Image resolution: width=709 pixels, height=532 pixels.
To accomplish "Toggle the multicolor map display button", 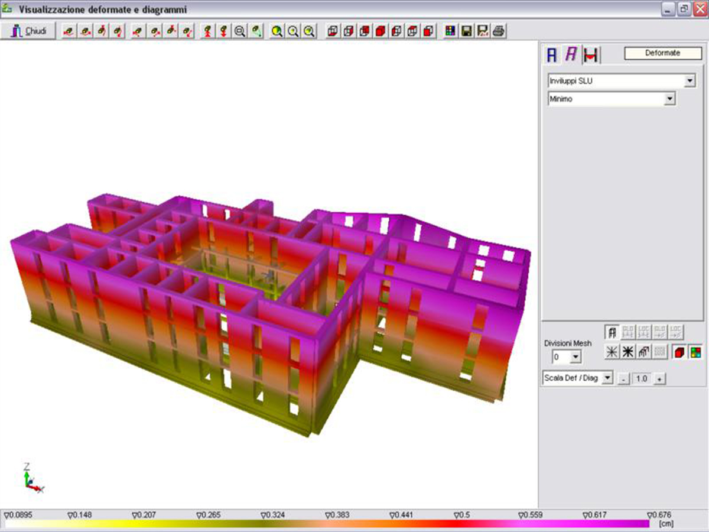I will (x=696, y=352).
